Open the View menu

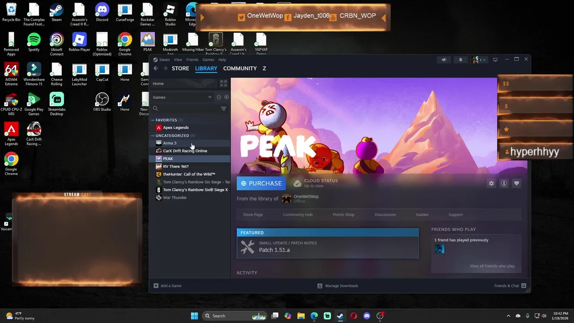click(178, 60)
